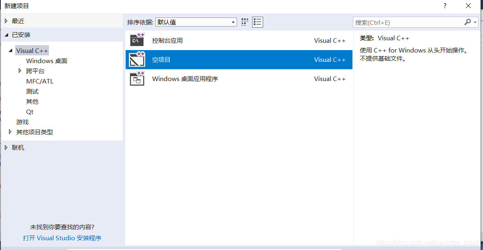Viewport: 483px width, 250px height.
Task: Expand the 其他项目类型 node
Action: tap(10, 132)
